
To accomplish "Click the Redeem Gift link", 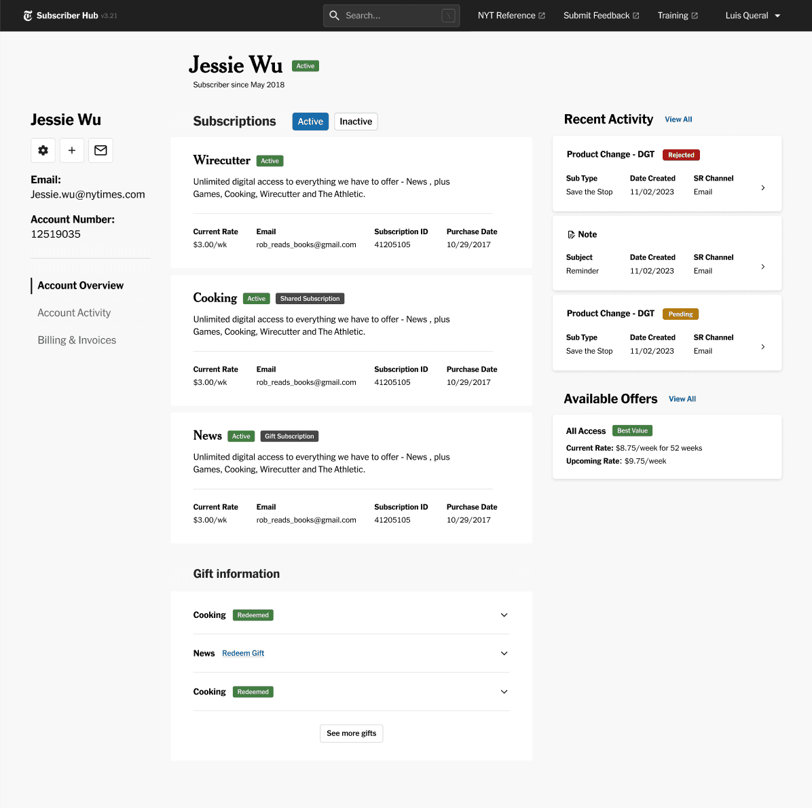I will [x=243, y=653].
